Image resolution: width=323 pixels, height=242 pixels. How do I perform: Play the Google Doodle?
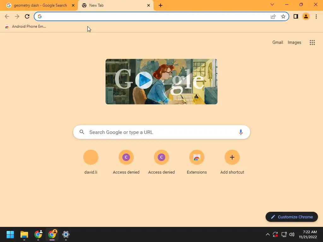click(x=144, y=80)
